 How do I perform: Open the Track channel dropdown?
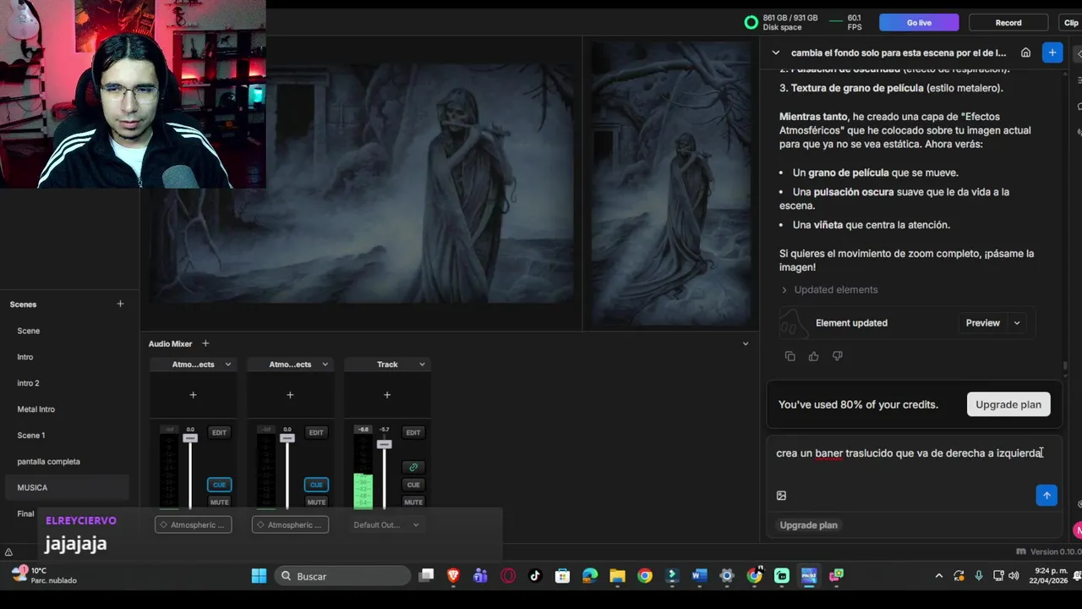[422, 365]
